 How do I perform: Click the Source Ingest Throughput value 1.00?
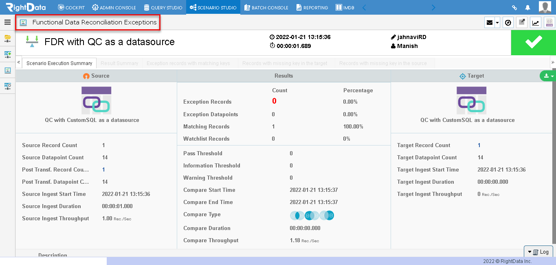pyautogui.click(x=107, y=218)
